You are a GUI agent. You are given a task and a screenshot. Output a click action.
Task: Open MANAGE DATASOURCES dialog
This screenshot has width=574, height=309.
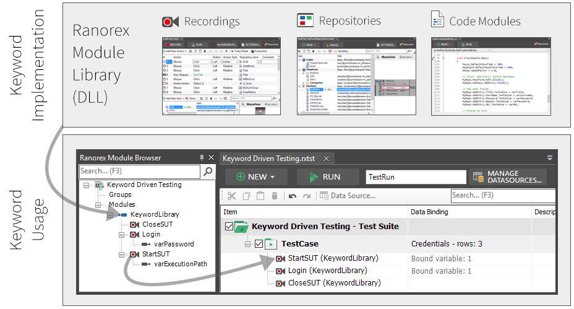coord(508,176)
